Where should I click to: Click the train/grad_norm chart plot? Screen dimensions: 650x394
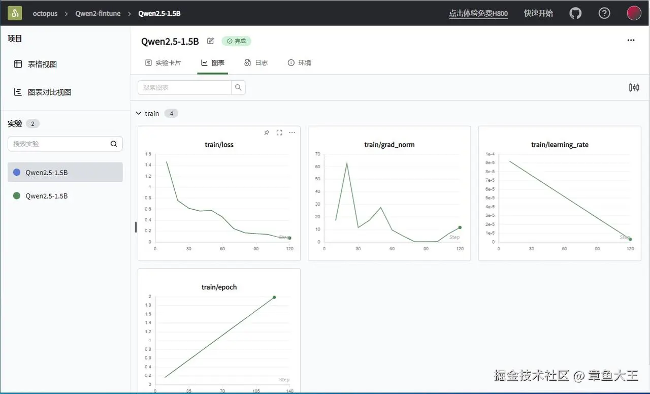pos(393,198)
